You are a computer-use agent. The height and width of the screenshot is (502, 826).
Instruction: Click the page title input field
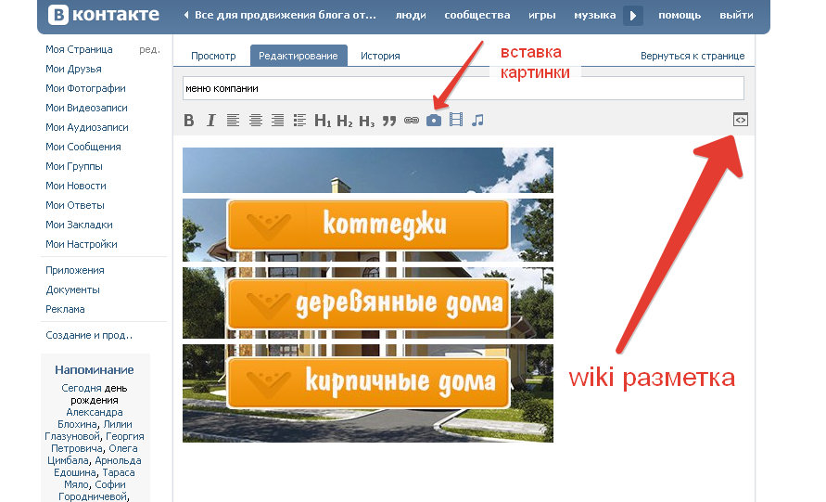464,88
